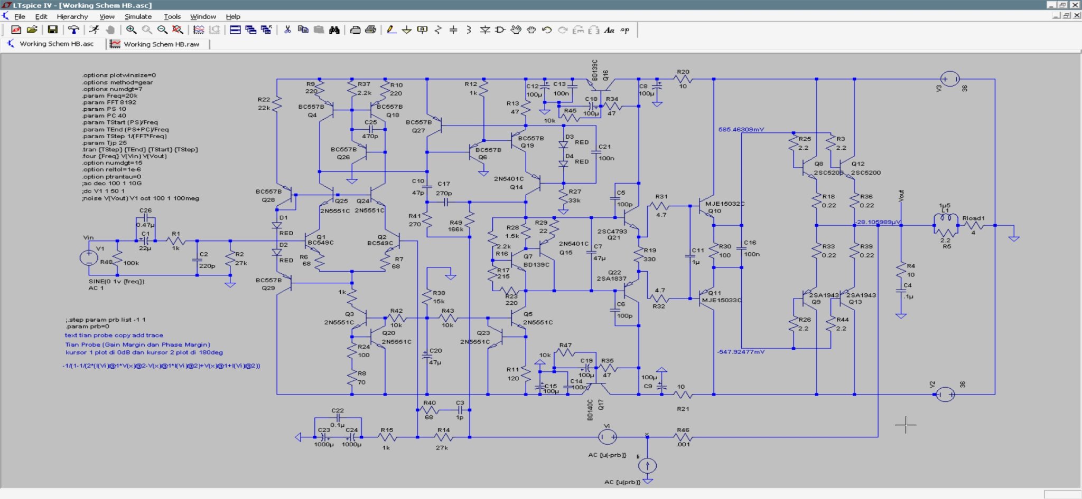Select the Drag closed-hand tool
The width and height of the screenshot is (1082, 499).
(531, 30)
